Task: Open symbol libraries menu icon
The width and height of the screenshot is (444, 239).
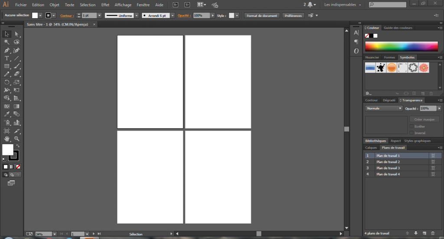Action: pos(368,94)
